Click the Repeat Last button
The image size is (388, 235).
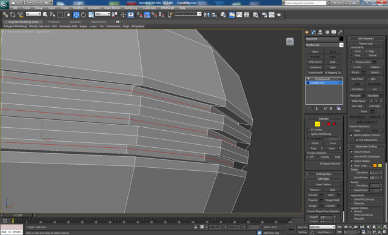point(366,44)
